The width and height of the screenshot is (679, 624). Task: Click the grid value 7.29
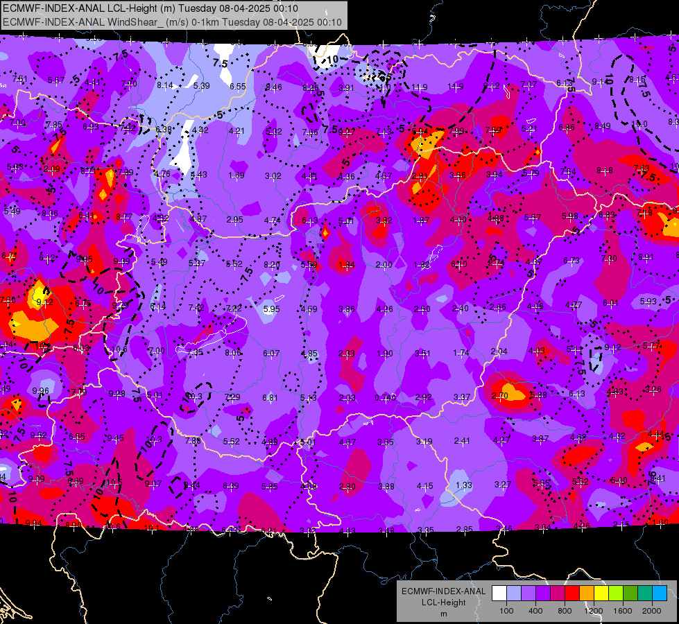coord(232,397)
